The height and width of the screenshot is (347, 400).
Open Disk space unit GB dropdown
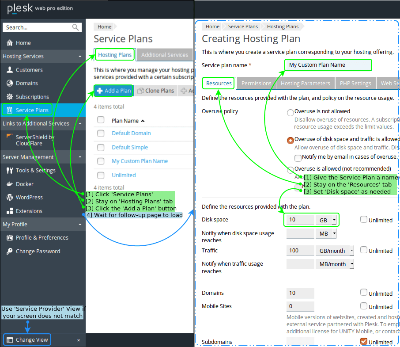(x=326, y=220)
